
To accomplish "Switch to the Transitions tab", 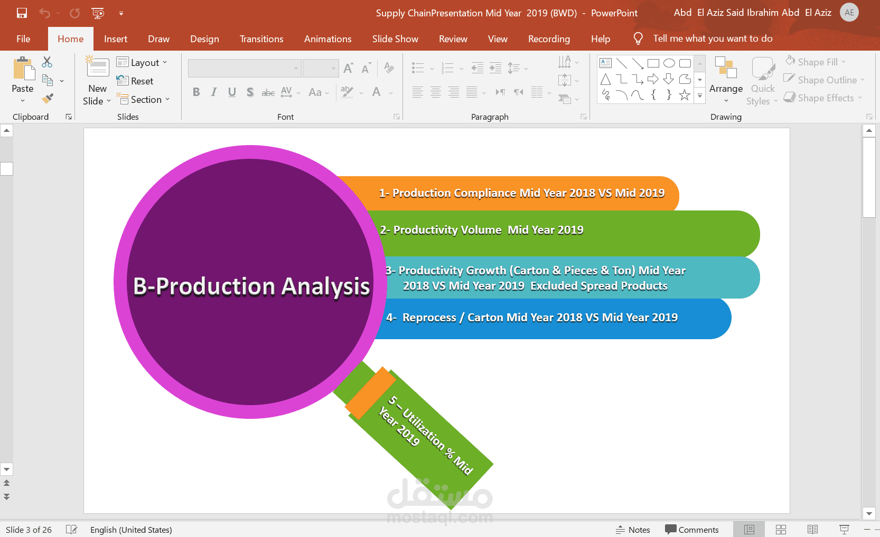I will pyautogui.click(x=261, y=39).
